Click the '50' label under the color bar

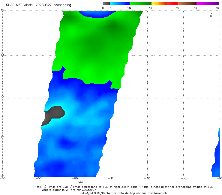[x=177, y=8]
